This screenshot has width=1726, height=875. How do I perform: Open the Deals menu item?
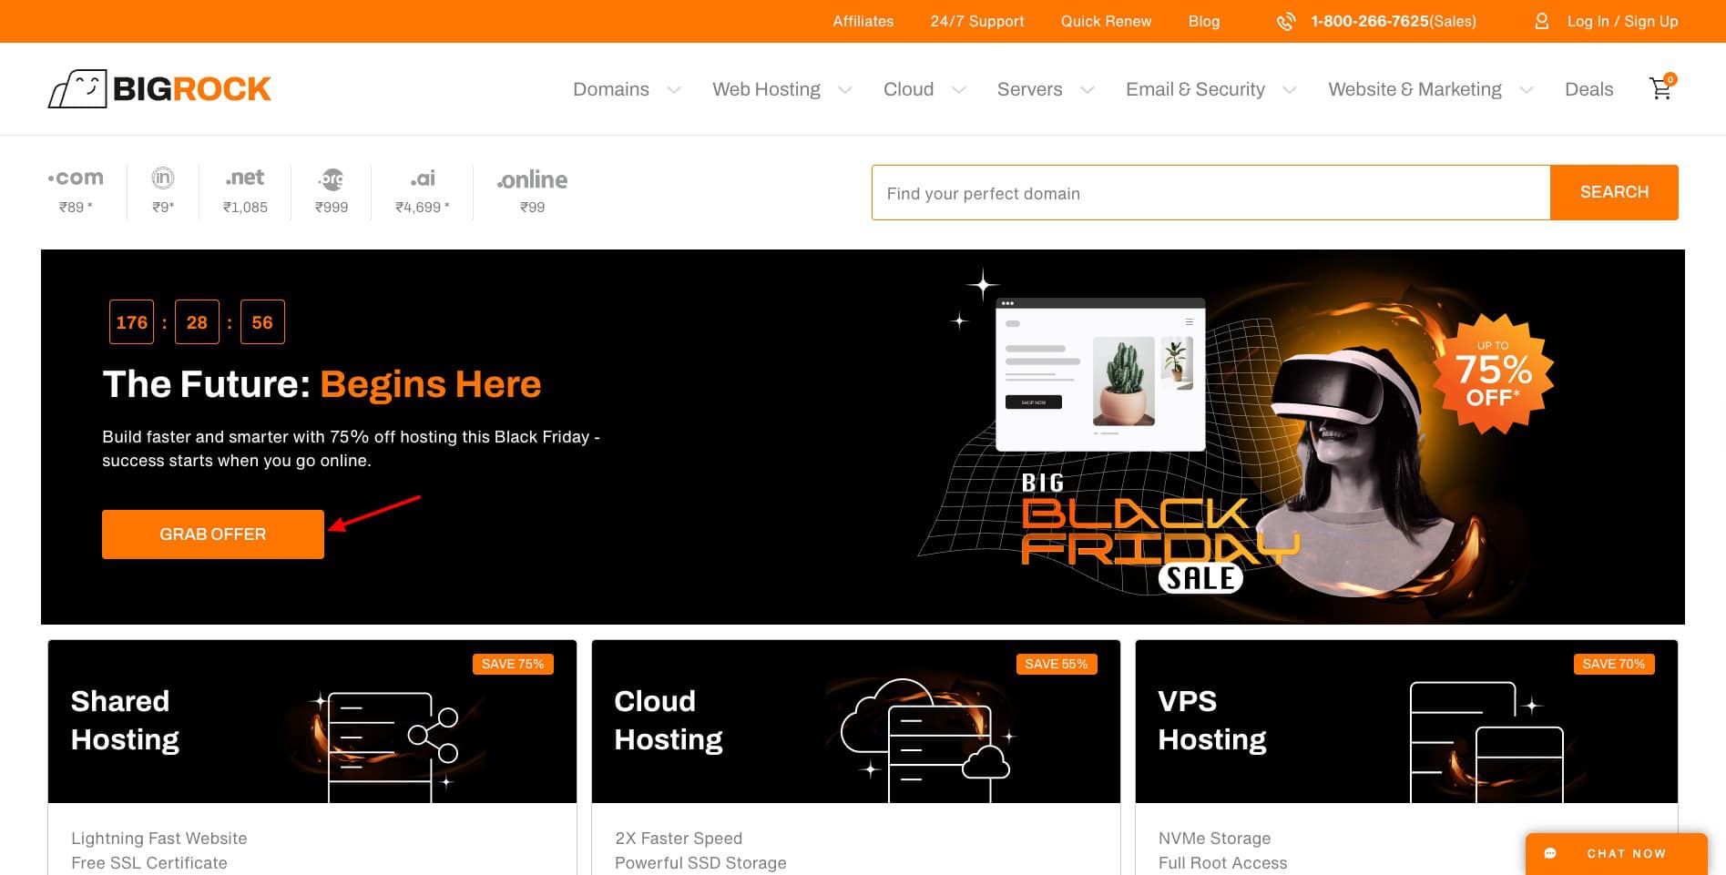click(x=1588, y=89)
